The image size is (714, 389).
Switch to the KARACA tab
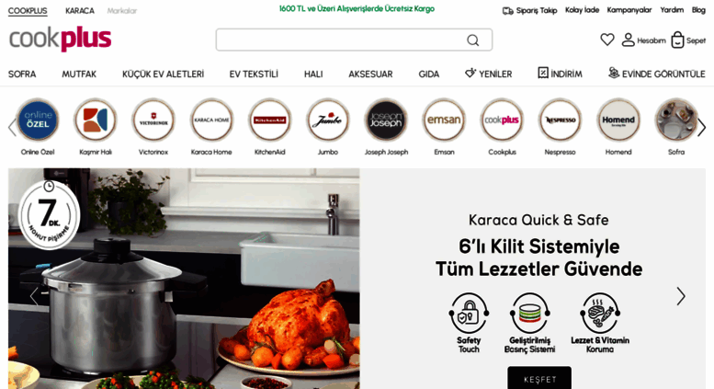[80, 10]
